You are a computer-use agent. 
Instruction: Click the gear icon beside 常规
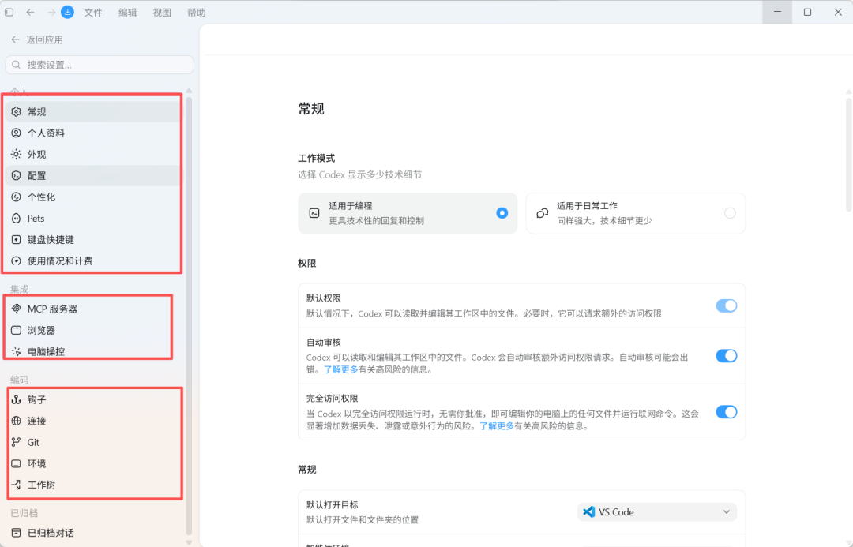(x=17, y=111)
